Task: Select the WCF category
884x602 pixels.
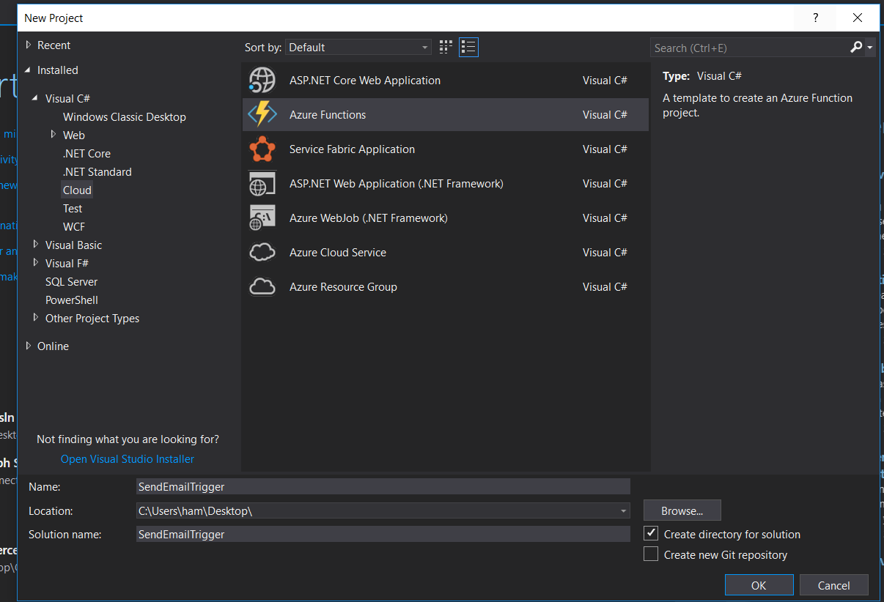Action: pos(74,227)
